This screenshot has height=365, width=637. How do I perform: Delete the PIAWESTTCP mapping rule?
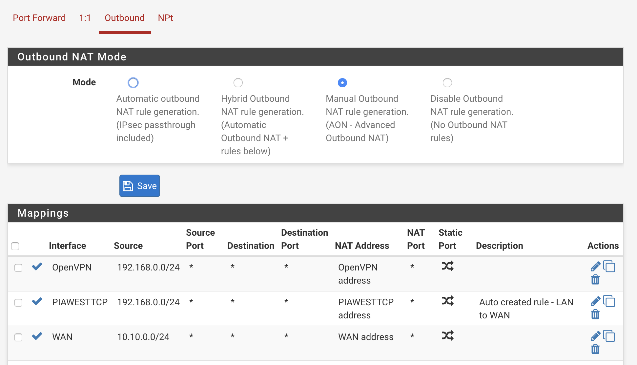pyautogui.click(x=595, y=314)
